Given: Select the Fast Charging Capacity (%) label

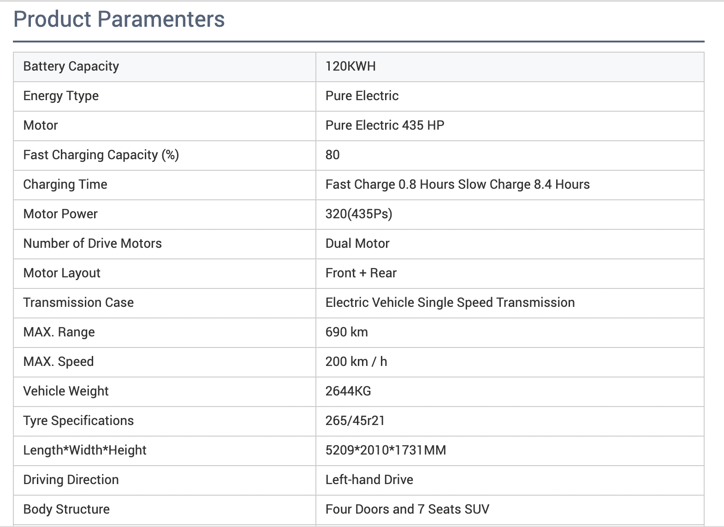Looking at the screenshot, I should click(x=101, y=155).
